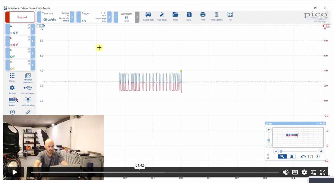Image resolution: width=334 pixels, height=183 pixels.
Task: Increase Channel D range
Action: (33, 65)
